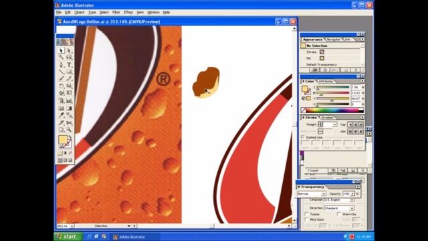Viewport: 428px width, 241px height.
Task: Click the Stroke row in Appearance panel
Action: [x=330, y=52]
